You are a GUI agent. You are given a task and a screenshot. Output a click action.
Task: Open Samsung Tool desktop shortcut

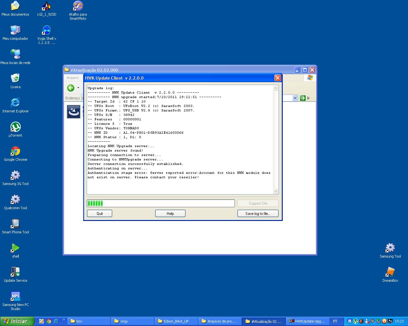tap(390, 251)
